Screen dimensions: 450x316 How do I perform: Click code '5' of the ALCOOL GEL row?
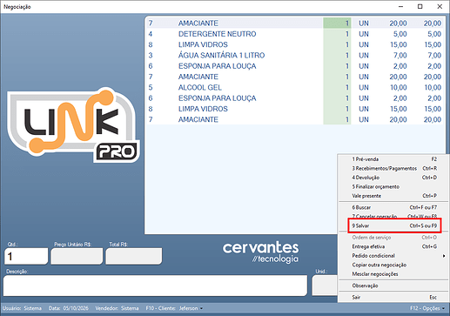151,87
